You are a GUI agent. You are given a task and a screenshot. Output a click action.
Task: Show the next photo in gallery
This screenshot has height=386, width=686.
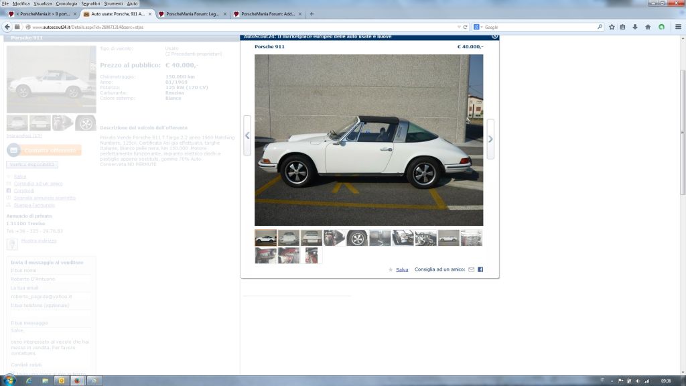(x=490, y=139)
